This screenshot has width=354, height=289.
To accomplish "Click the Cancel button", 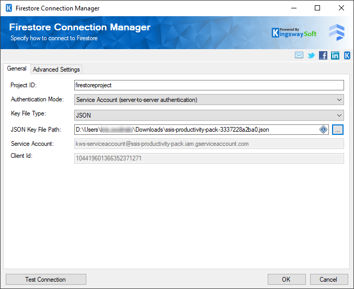I will tap(329, 280).
